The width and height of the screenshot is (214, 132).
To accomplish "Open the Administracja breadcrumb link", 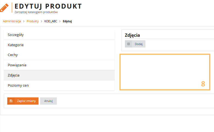I will click(x=12, y=21).
